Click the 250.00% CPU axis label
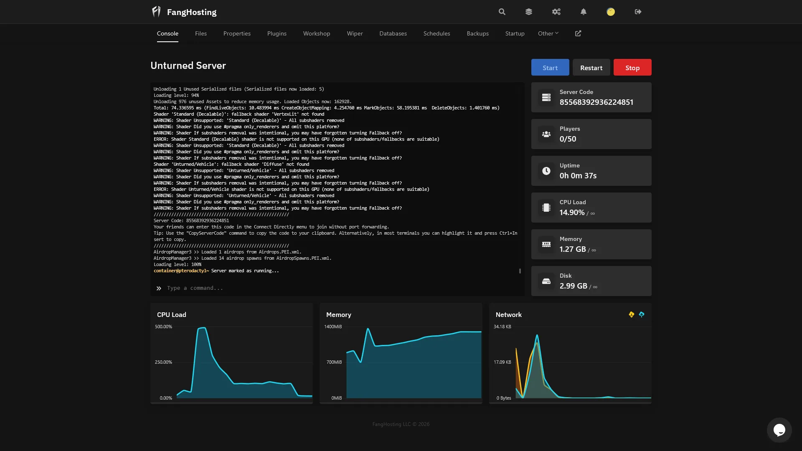Image resolution: width=802 pixels, height=451 pixels. 163,362
